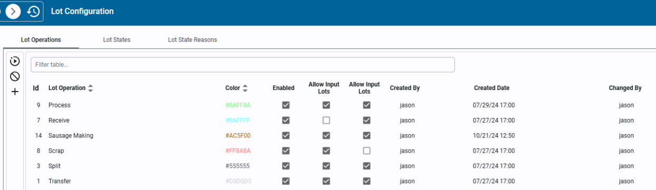Select the Split operation row name

click(54, 166)
